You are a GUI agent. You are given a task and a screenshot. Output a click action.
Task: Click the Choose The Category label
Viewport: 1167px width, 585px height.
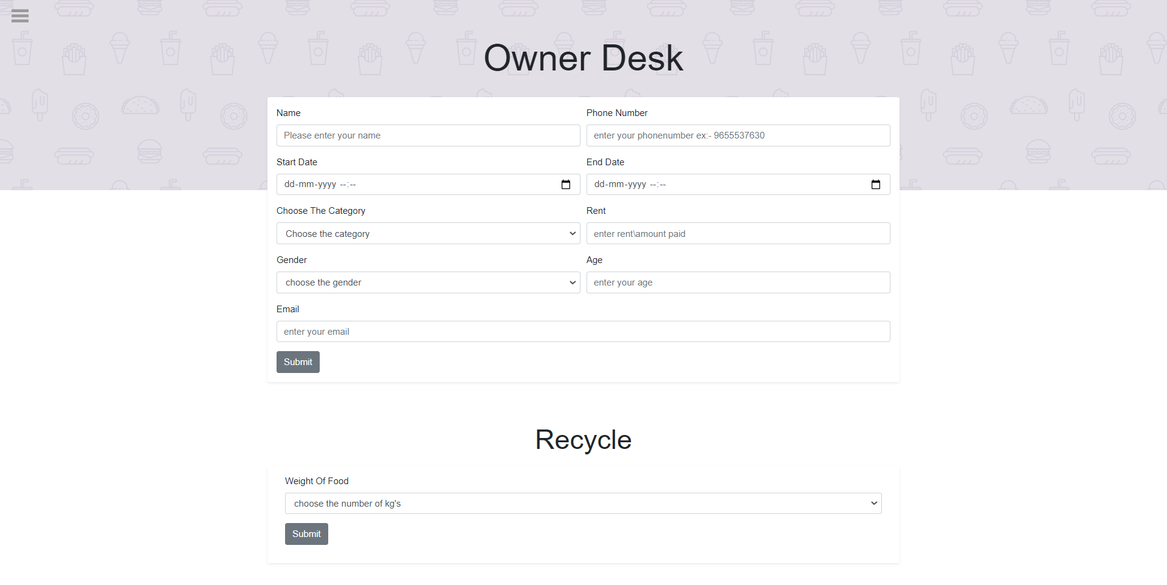pyautogui.click(x=321, y=211)
